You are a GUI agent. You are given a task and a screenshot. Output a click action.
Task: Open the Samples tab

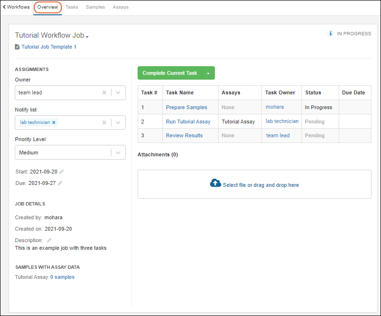[95, 7]
